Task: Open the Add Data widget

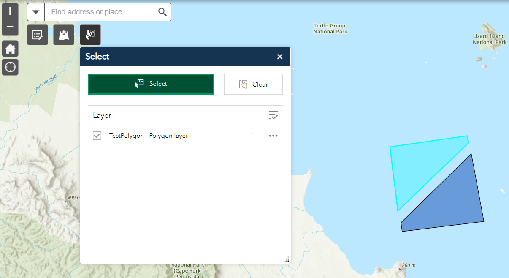Action: click(x=63, y=34)
